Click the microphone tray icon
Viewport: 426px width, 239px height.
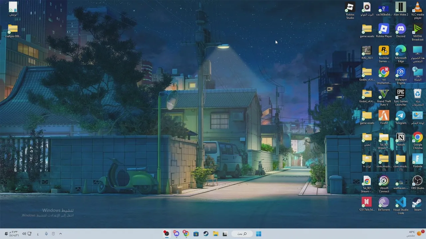[x=46, y=234]
